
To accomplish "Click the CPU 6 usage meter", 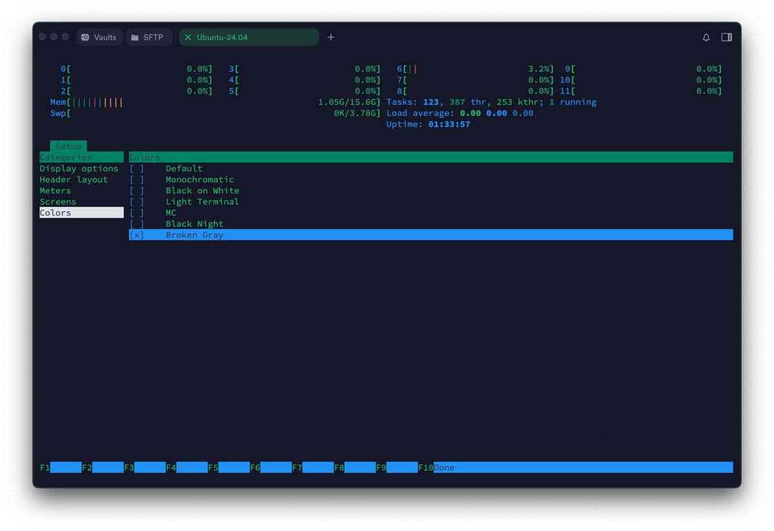I will pyautogui.click(x=475, y=68).
